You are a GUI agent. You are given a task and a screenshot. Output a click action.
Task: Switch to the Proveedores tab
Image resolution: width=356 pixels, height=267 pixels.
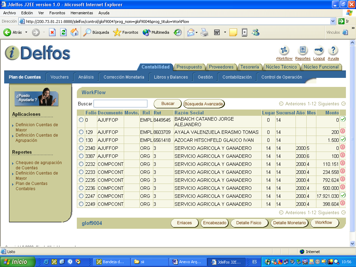pos(221,67)
